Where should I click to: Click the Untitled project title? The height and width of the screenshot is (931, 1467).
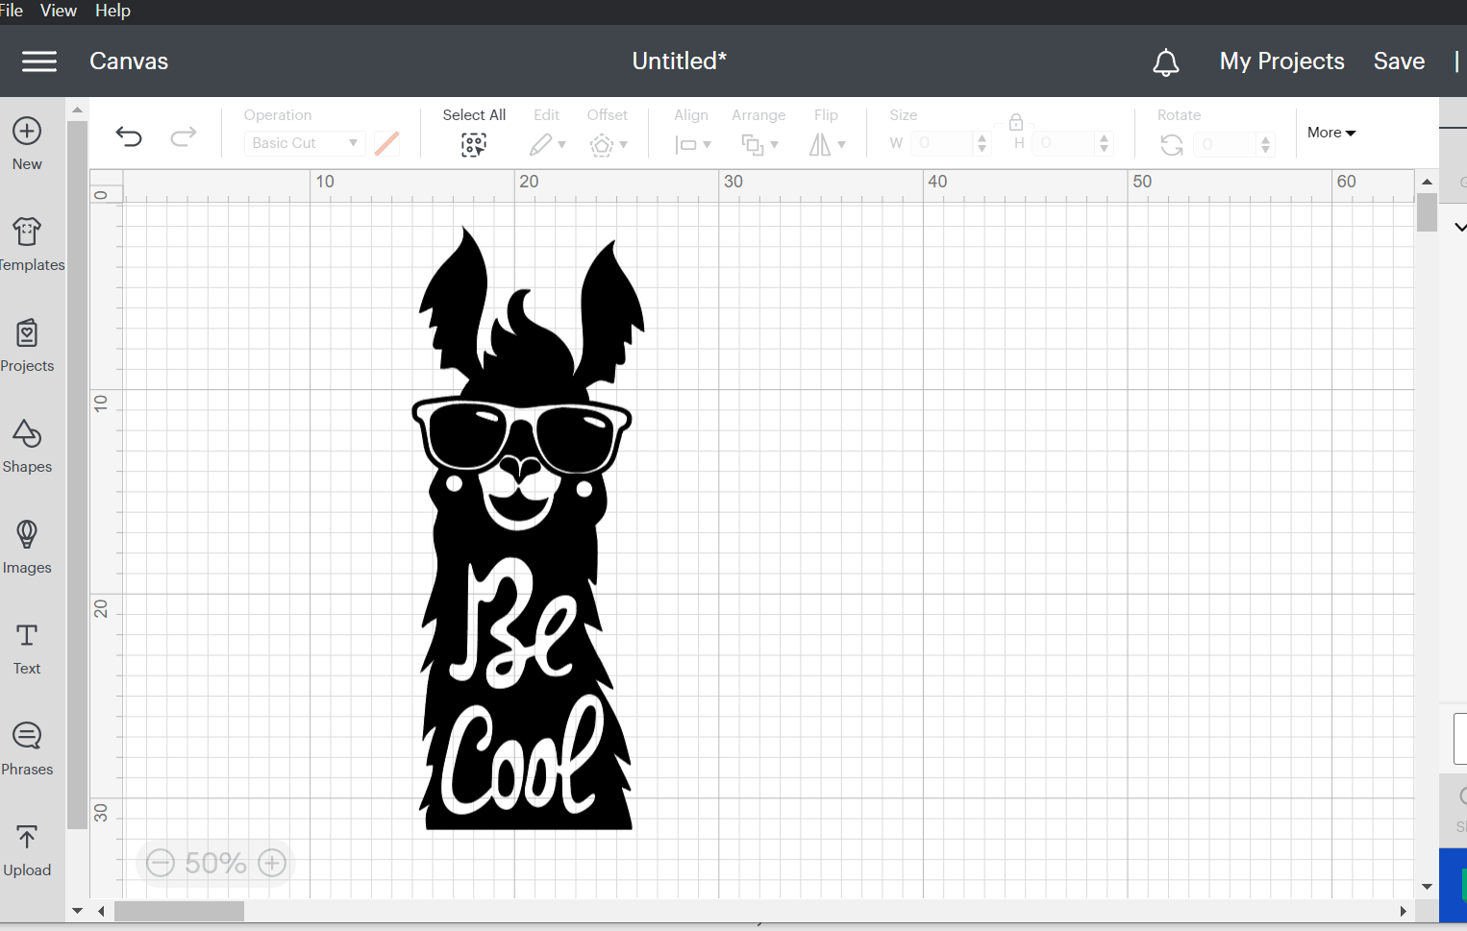[x=679, y=61]
